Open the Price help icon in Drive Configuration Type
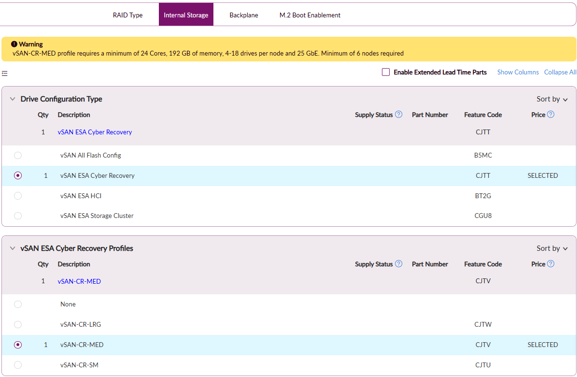Image resolution: width=577 pixels, height=377 pixels. point(550,114)
